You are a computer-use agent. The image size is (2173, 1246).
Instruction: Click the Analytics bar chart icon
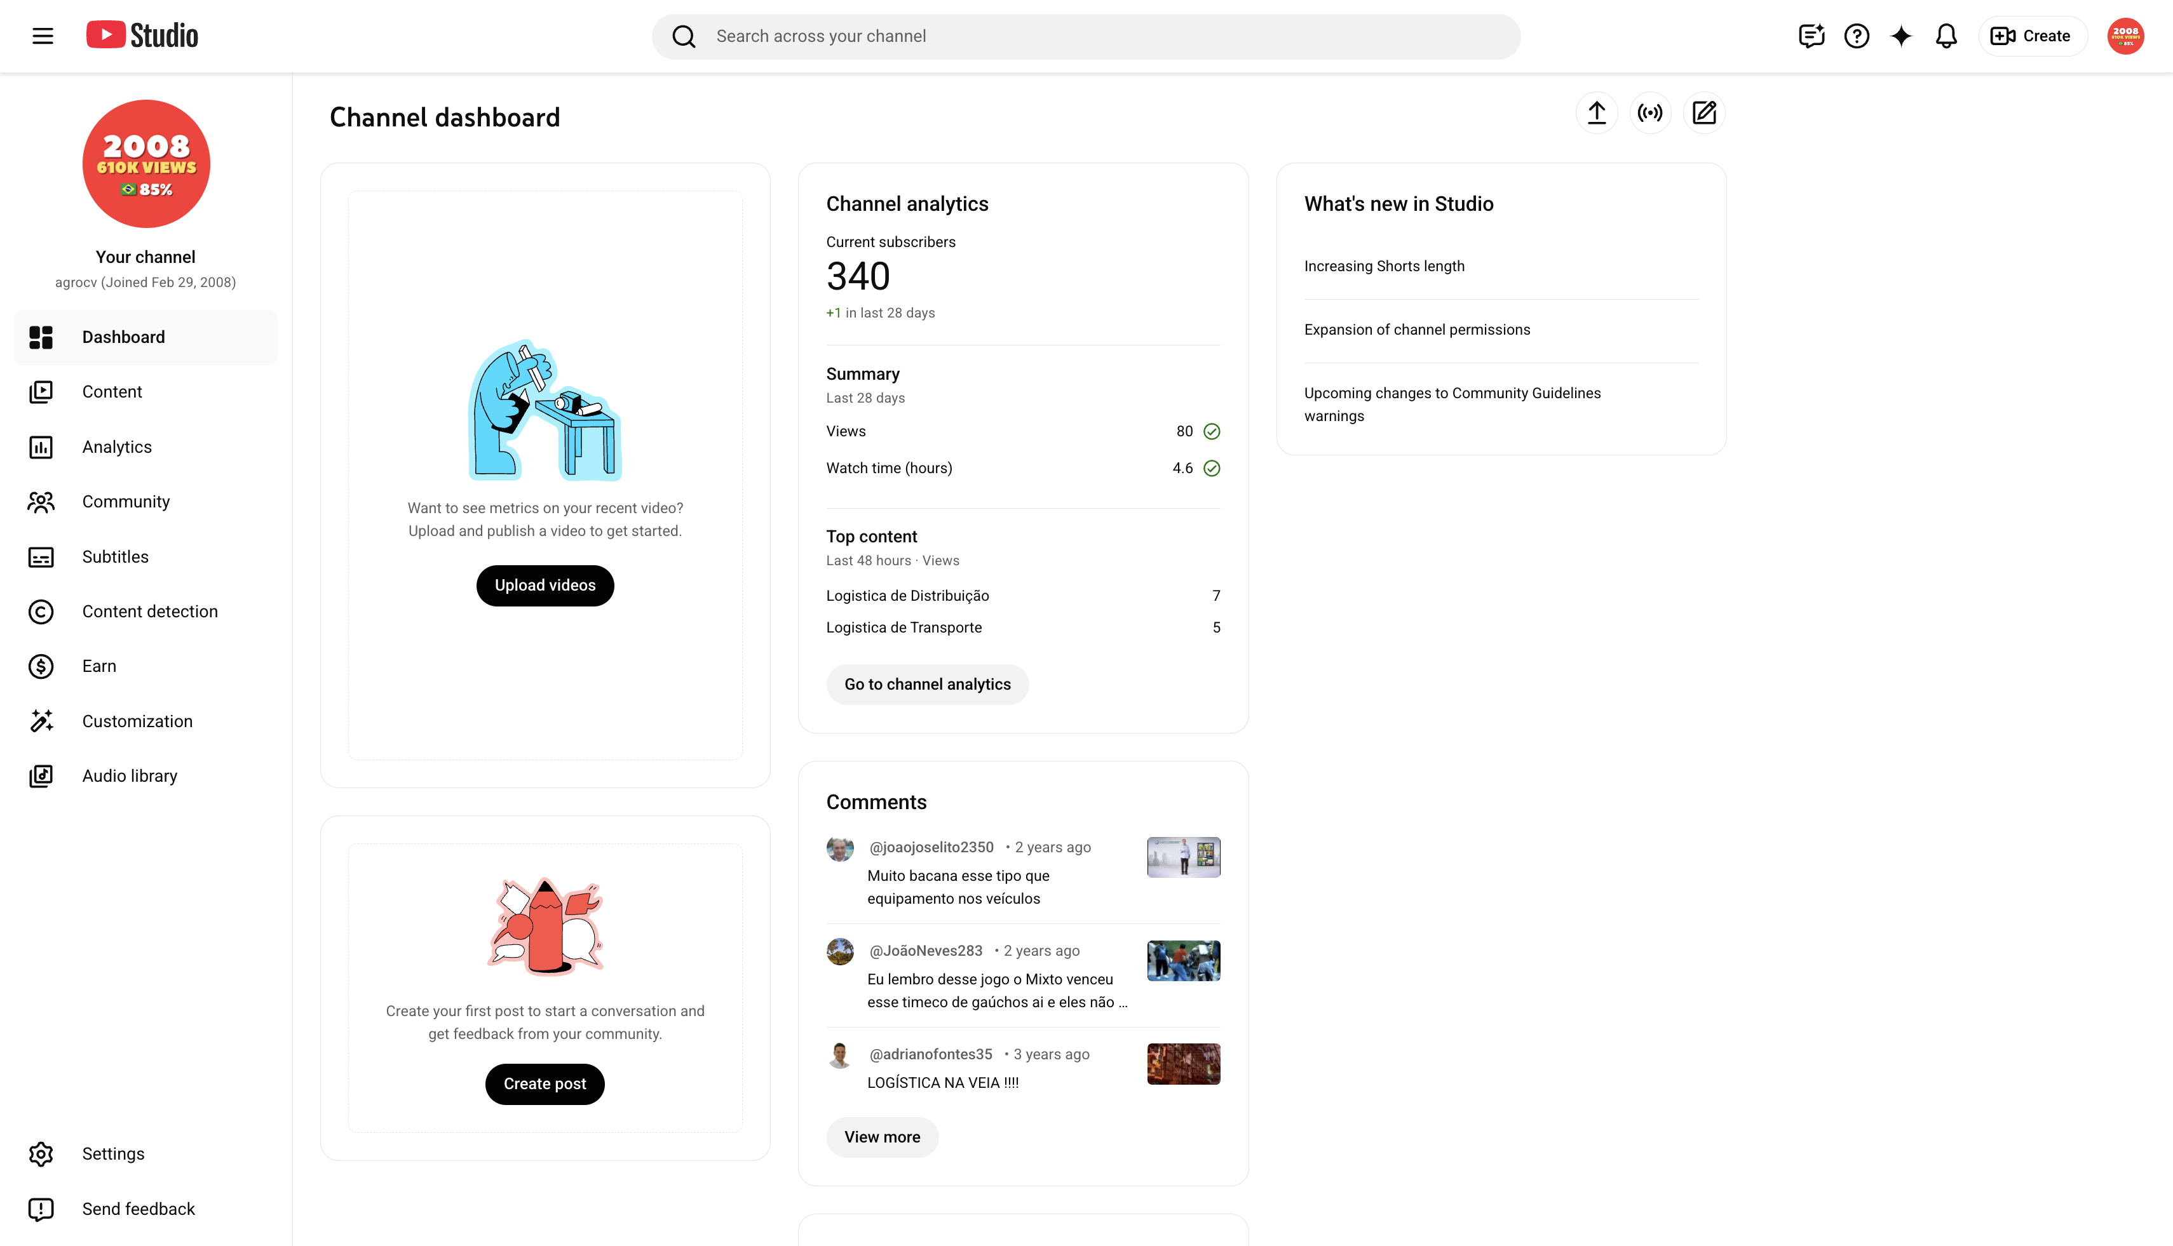point(41,446)
